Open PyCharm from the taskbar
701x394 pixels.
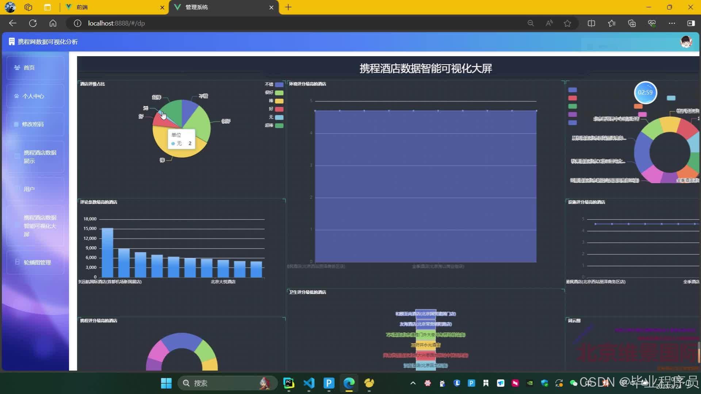coord(289,383)
